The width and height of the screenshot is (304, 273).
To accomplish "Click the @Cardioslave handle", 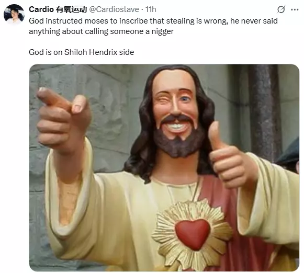I will click(x=114, y=9).
